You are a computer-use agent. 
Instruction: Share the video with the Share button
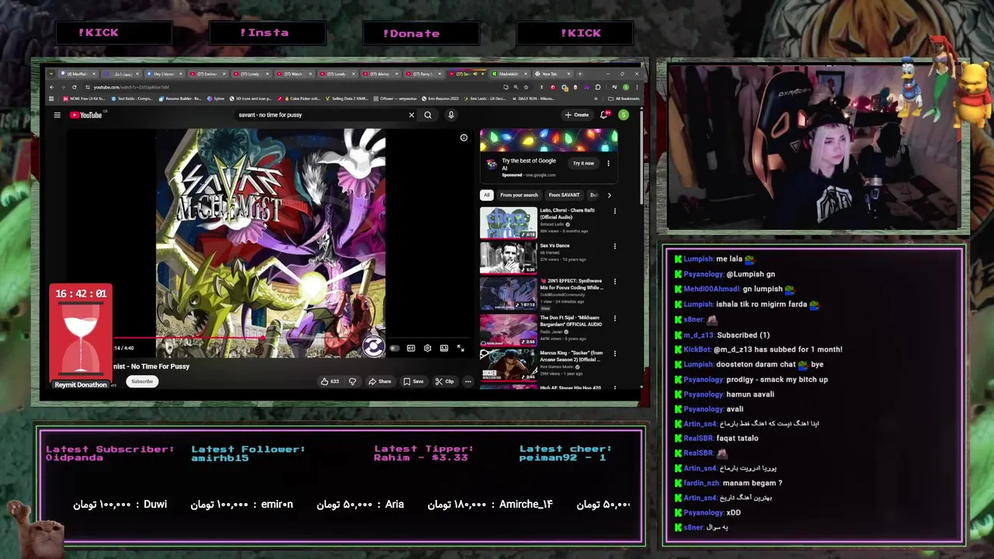(380, 381)
